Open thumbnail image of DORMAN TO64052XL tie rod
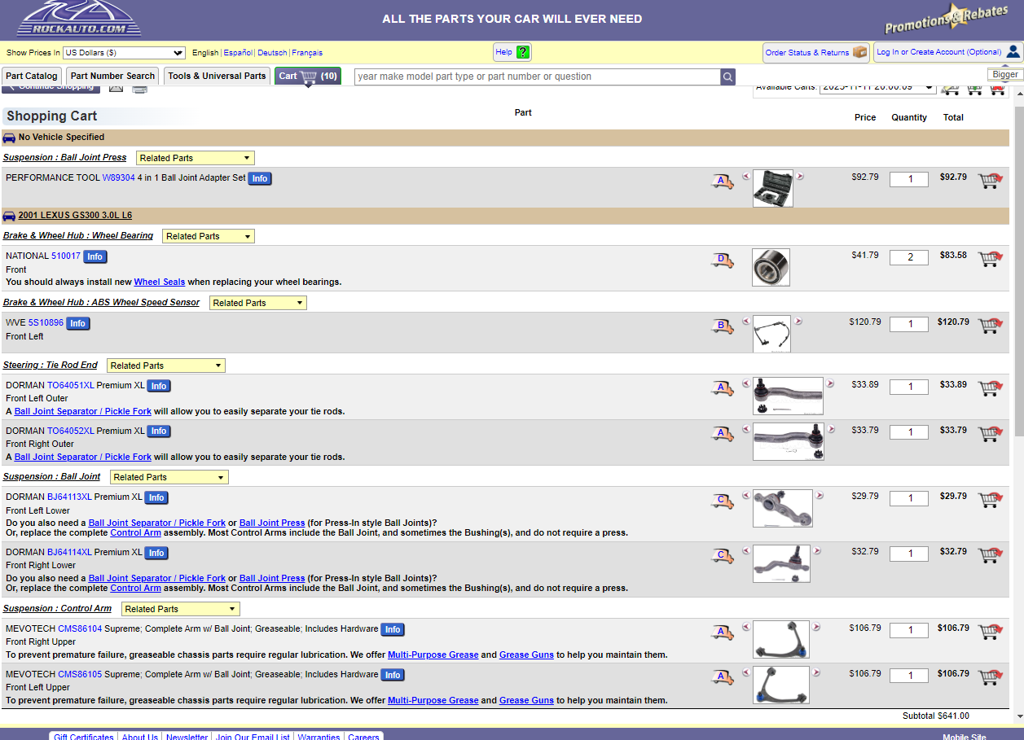The image size is (1024, 740). click(x=788, y=442)
